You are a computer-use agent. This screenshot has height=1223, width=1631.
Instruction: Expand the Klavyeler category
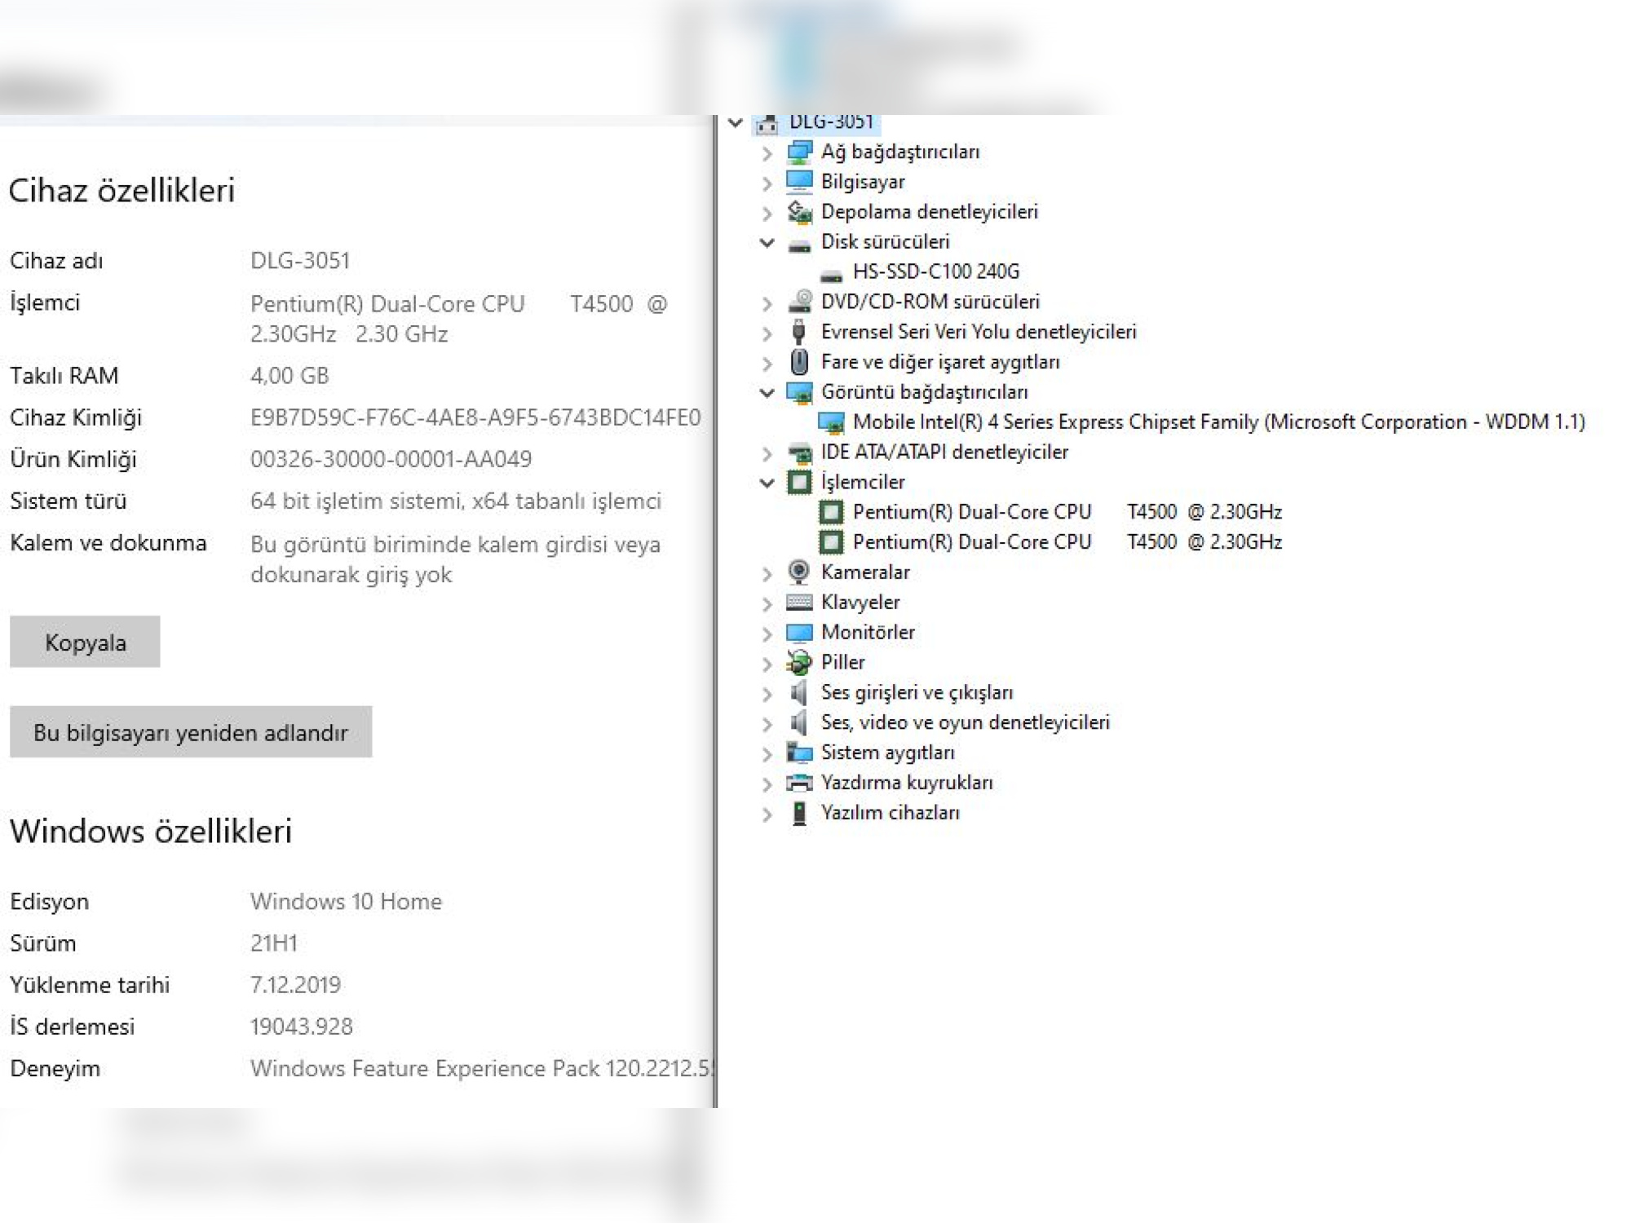[767, 603]
